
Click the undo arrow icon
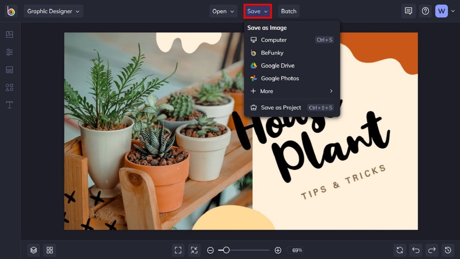pos(416,250)
